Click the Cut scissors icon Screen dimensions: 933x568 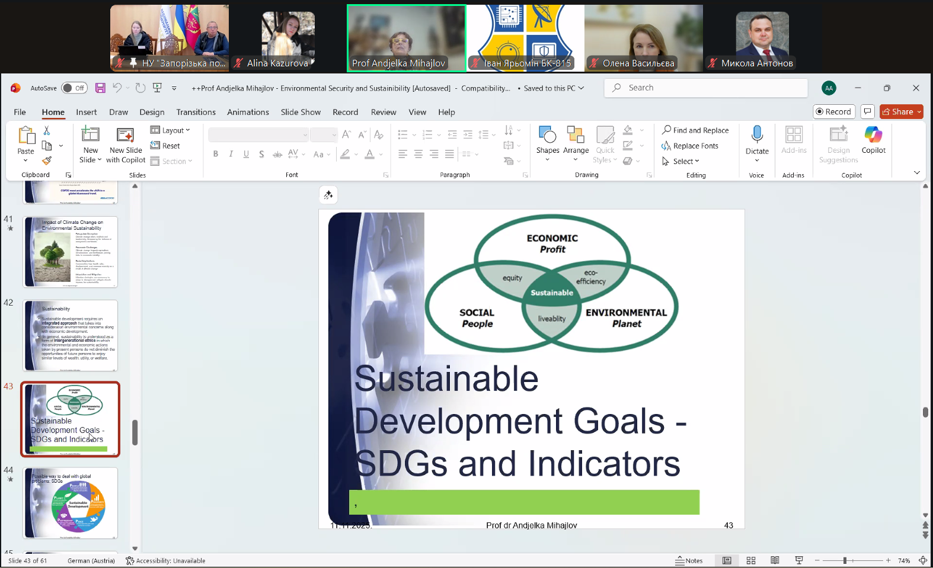pos(47,130)
